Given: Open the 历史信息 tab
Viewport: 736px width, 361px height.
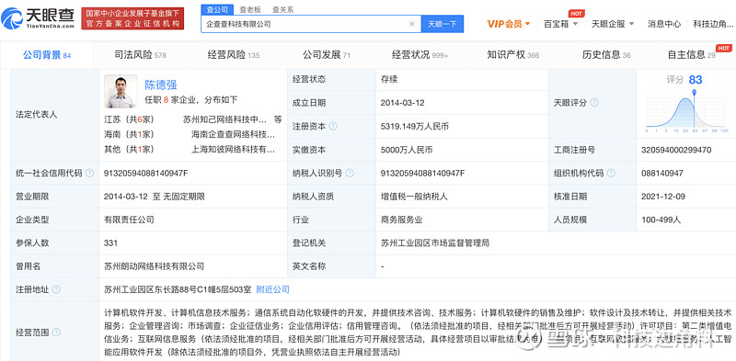Looking at the screenshot, I should pyautogui.click(x=606, y=55).
